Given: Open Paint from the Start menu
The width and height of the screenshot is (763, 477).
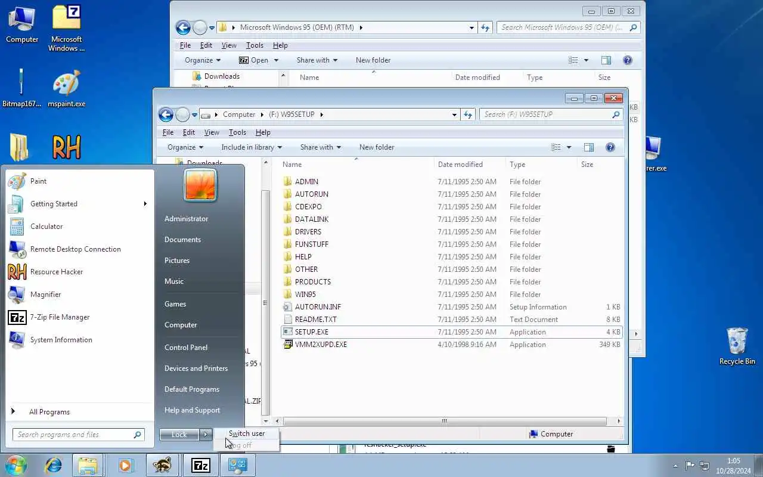Looking at the screenshot, I should 79,181.
